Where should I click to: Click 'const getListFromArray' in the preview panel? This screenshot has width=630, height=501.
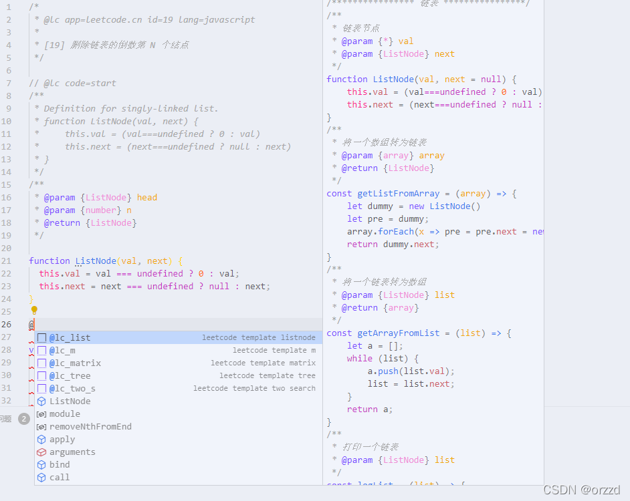(x=421, y=194)
